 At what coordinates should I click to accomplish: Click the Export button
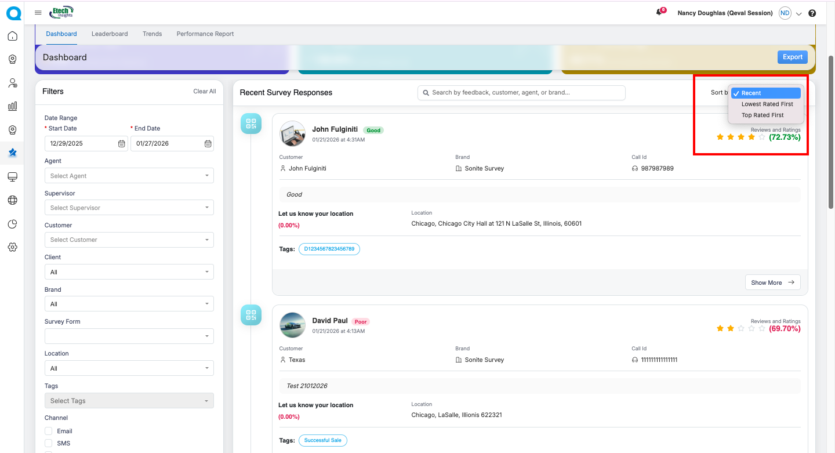click(x=792, y=57)
